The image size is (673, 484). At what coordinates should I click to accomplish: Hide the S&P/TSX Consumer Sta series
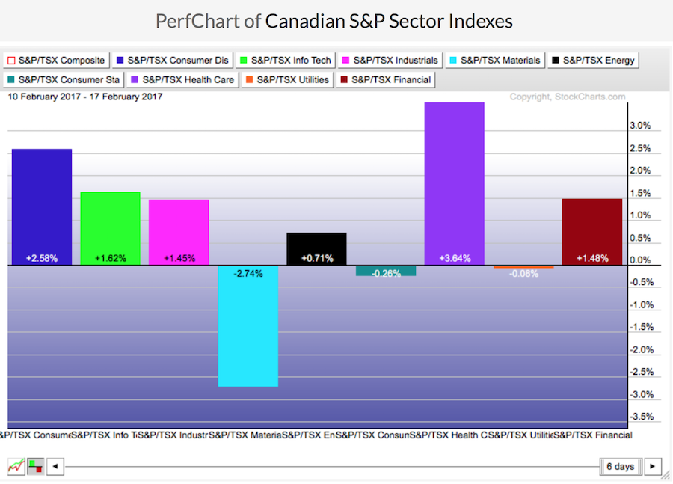coord(61,79)
